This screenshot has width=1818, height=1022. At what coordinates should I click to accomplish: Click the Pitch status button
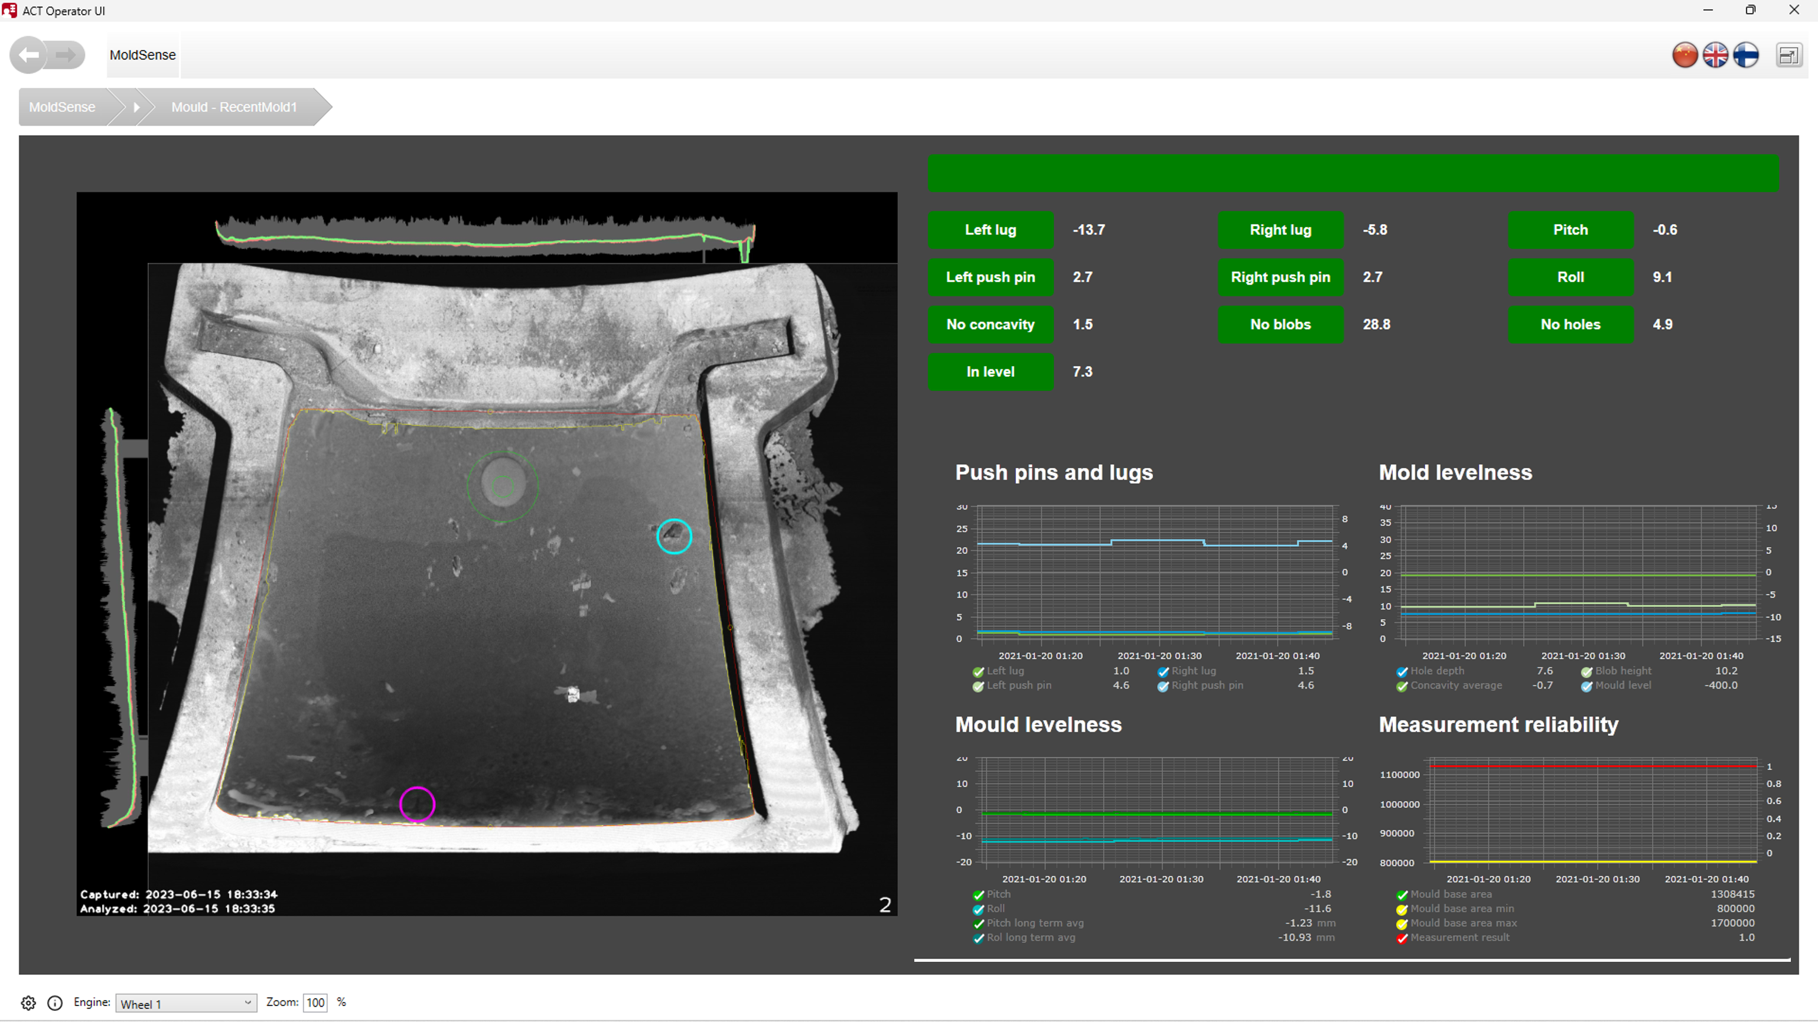pyautogui.click(x=1571, y=230)
